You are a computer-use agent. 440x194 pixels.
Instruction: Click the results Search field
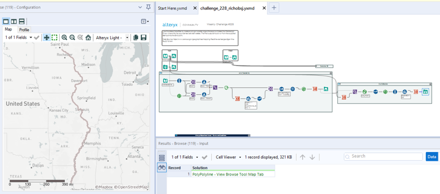click(x=383, y=156)
